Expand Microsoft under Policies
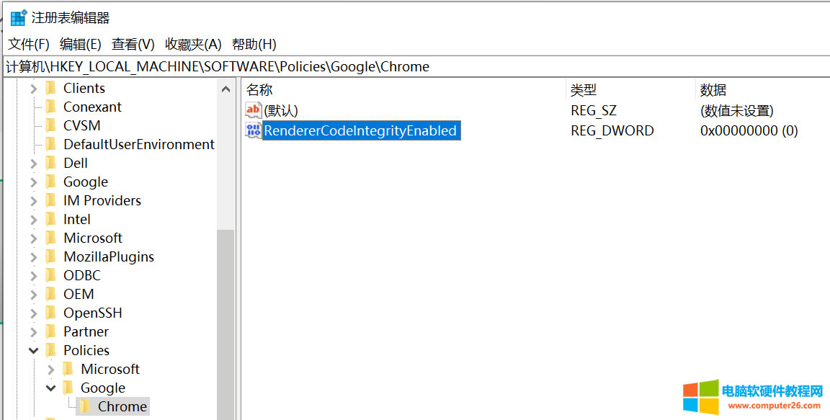 click(x=51, y=370)
